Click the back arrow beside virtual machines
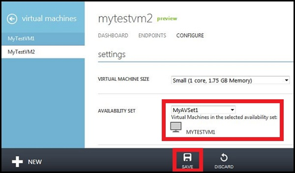The width and height of the screenshot is (295, 173). (12, 19)
